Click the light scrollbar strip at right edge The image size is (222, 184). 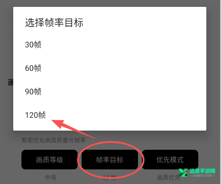coord(221,92)
